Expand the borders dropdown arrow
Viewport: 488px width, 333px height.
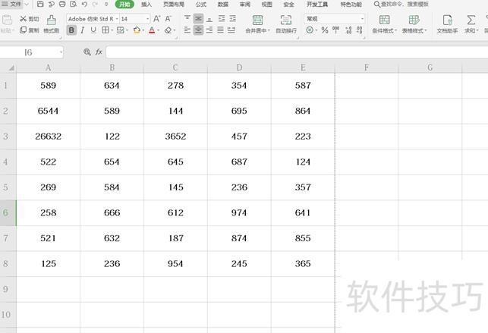tap(112, 30)
